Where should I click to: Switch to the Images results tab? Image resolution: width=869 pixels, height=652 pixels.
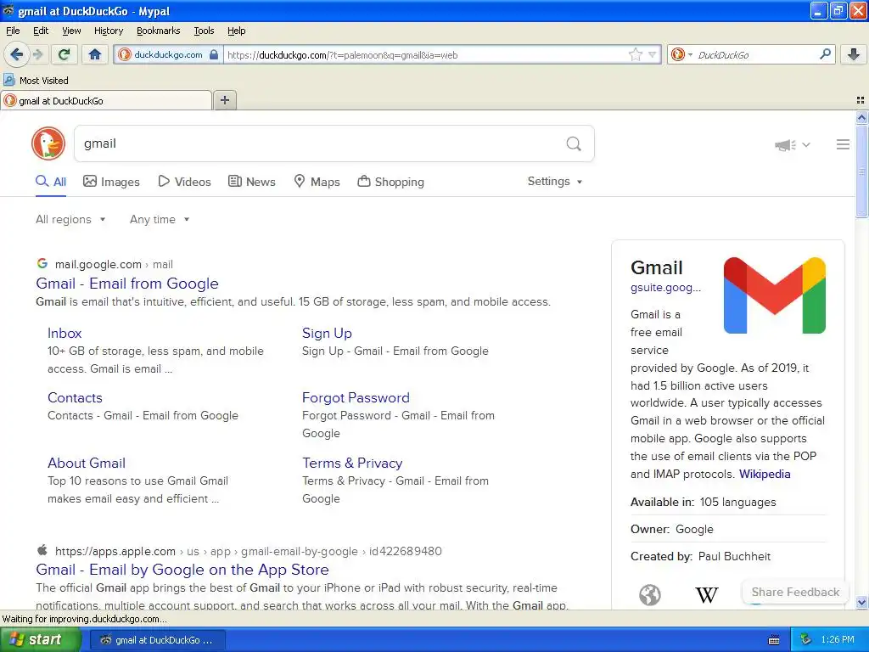(111, 182)
